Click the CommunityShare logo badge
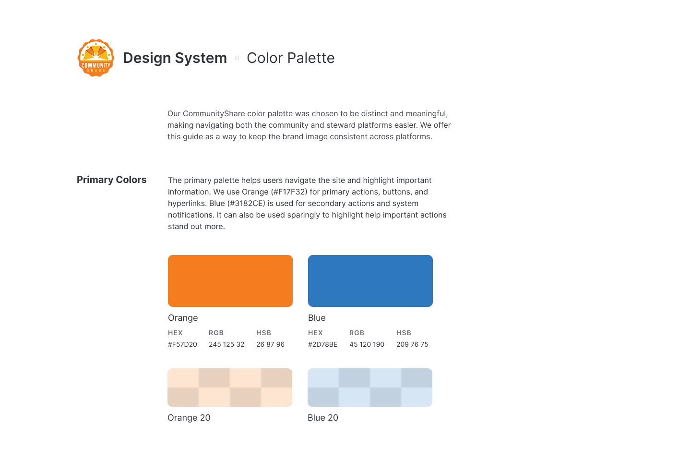This screenshot has width=691, height=473. point(96,58)
